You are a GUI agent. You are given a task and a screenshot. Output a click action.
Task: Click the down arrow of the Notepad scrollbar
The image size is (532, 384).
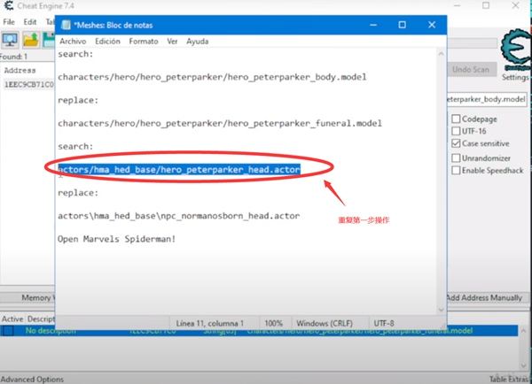[x=441, y=309]
